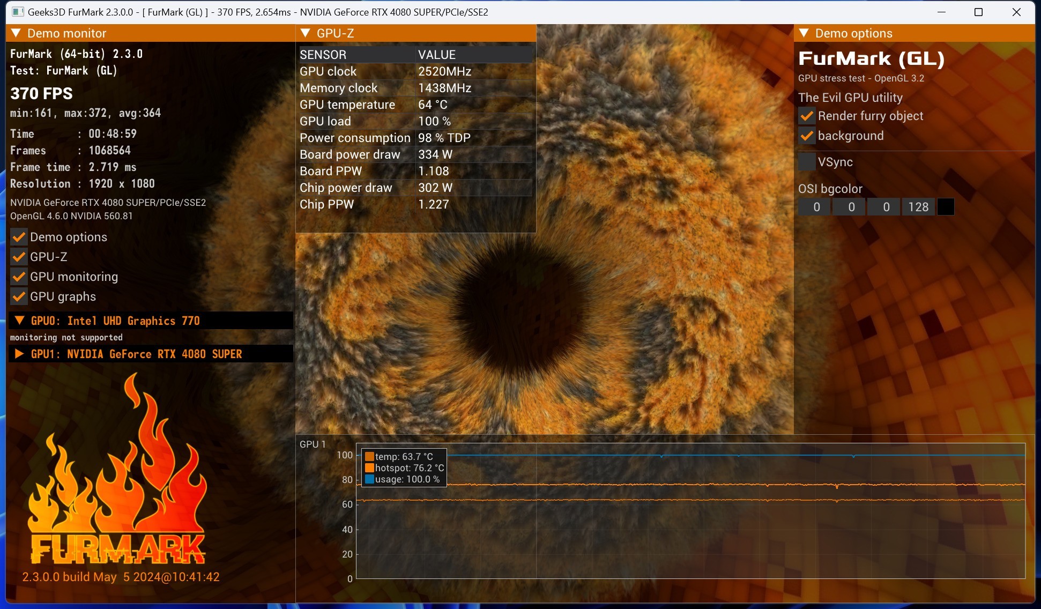1041x609 pixels.
Task: Maximize the FurMark window
Action: tap(978, 12)
